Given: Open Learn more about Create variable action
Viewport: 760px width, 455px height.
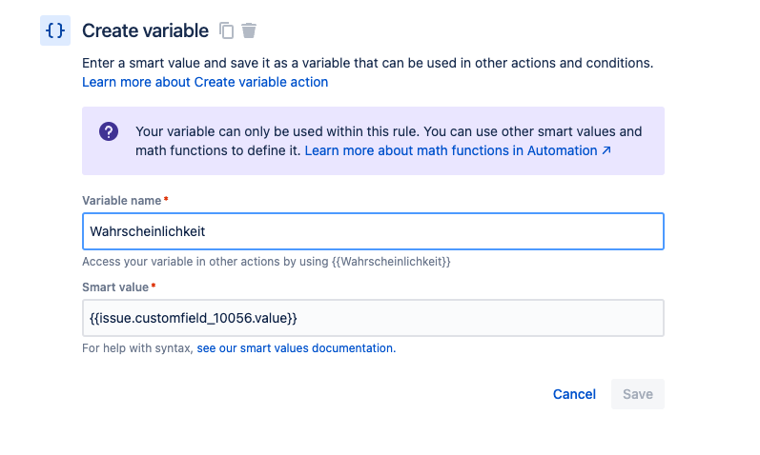Looking at the screenshot, I should pyautogui.click(x=205, y=82).
